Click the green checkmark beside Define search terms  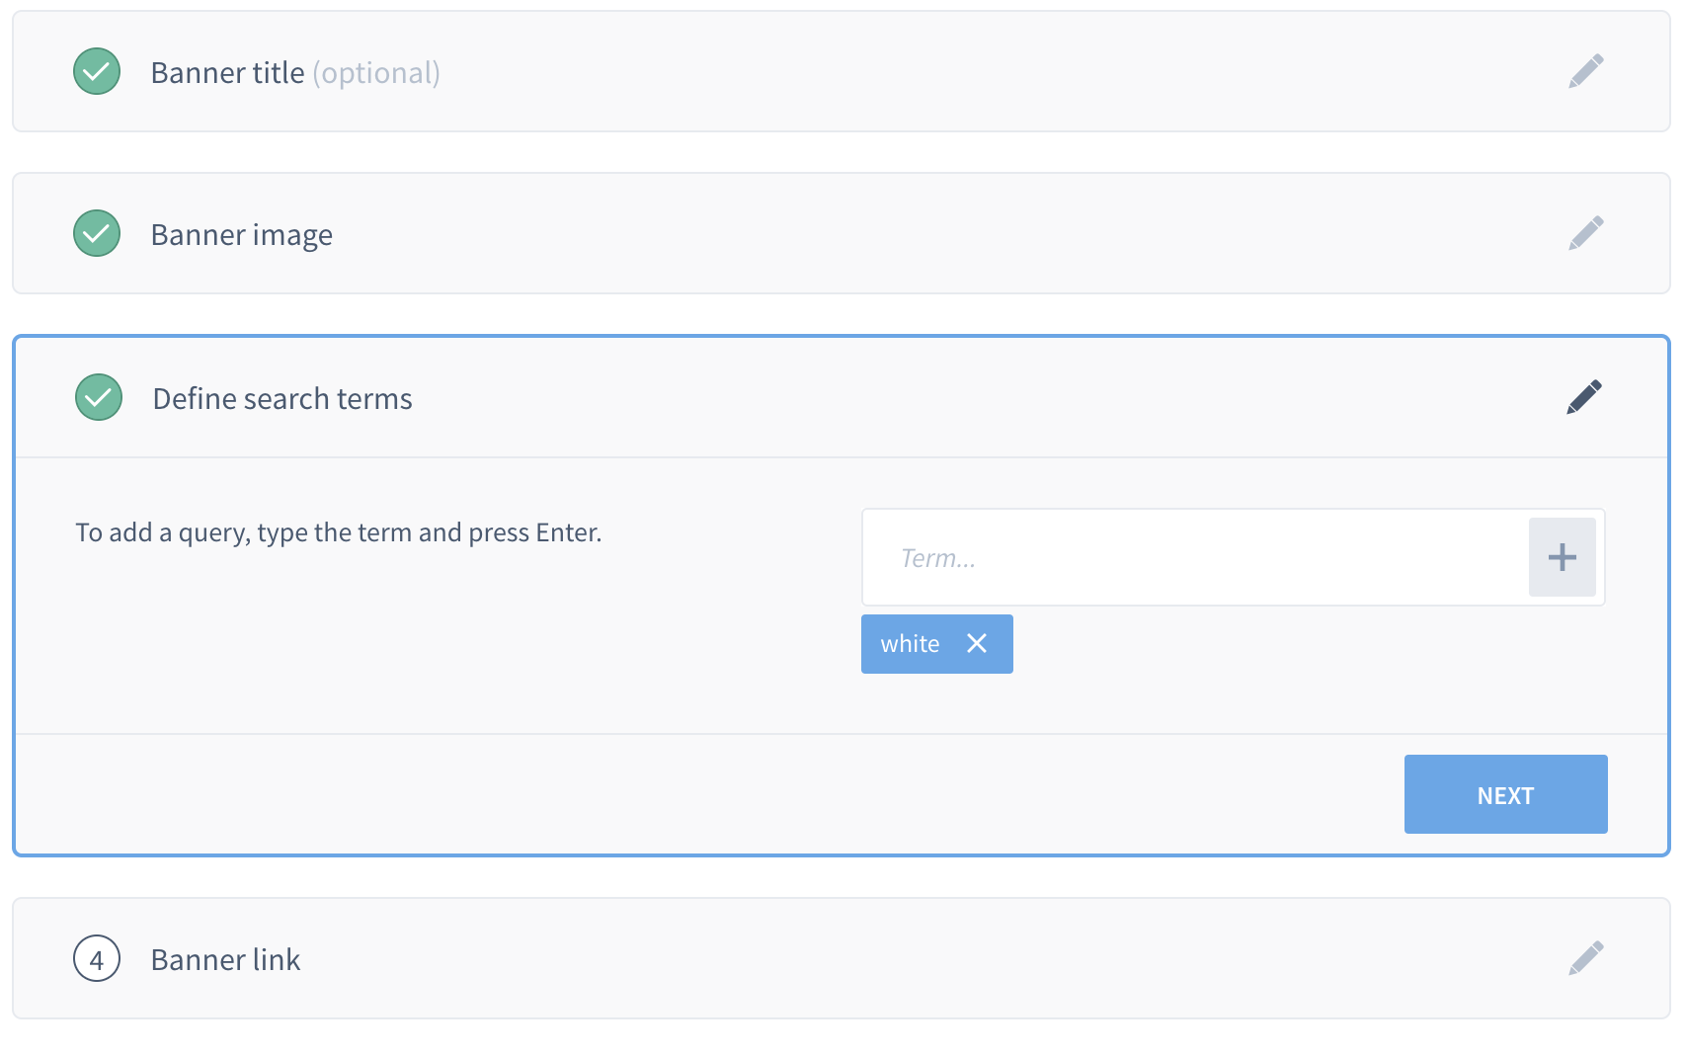tap(99, 397)
